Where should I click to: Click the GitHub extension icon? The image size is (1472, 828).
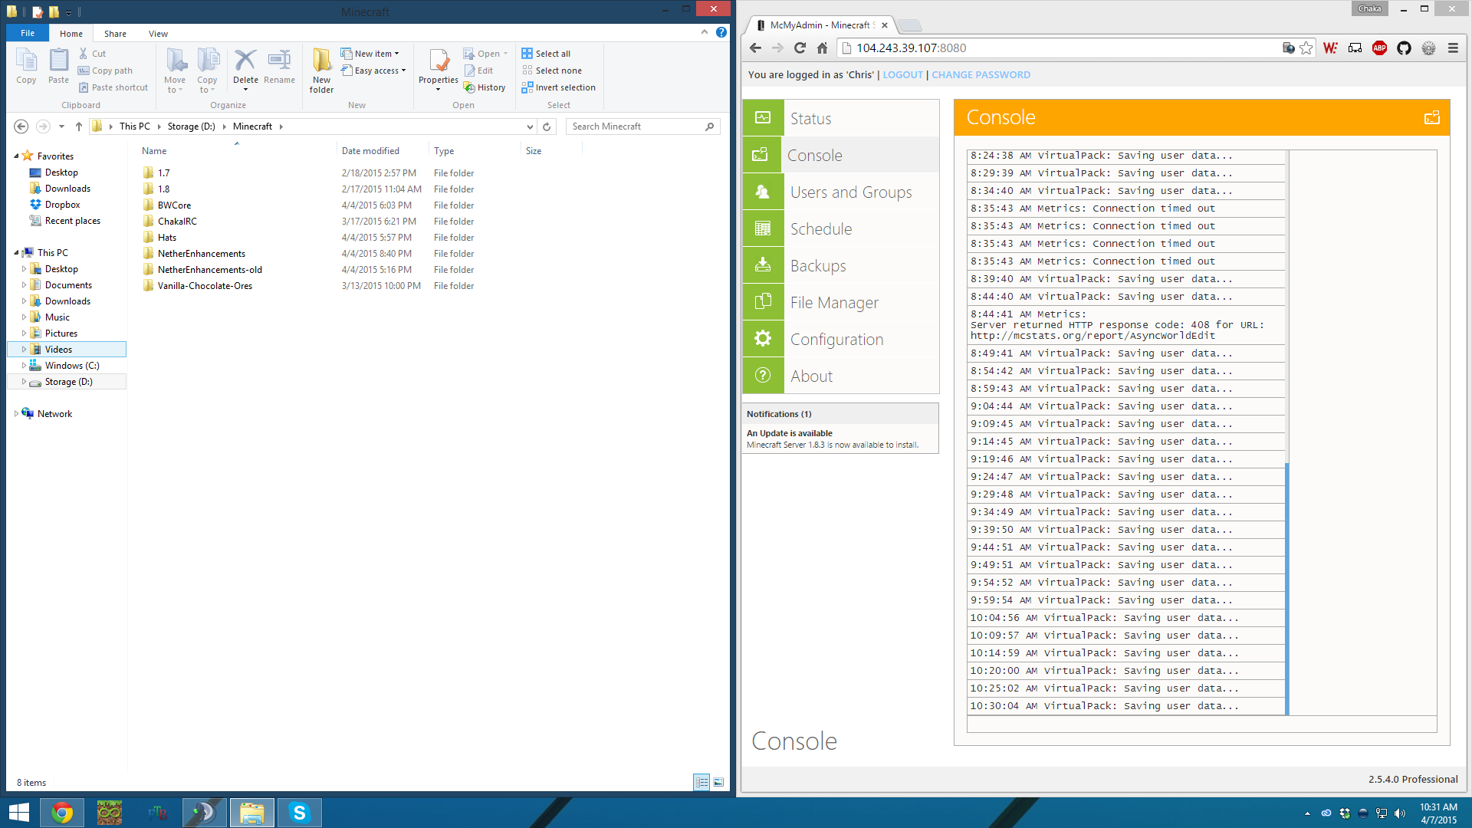click(1404, 48)
